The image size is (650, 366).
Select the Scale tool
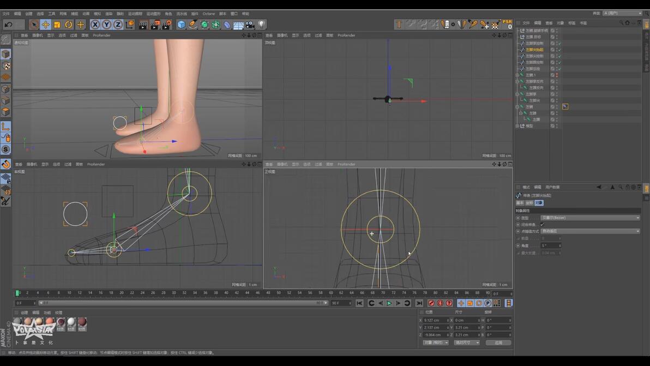(57, 25)
